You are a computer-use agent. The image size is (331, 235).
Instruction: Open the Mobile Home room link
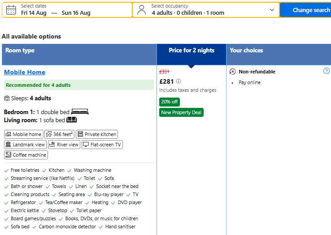click(25, 72)
